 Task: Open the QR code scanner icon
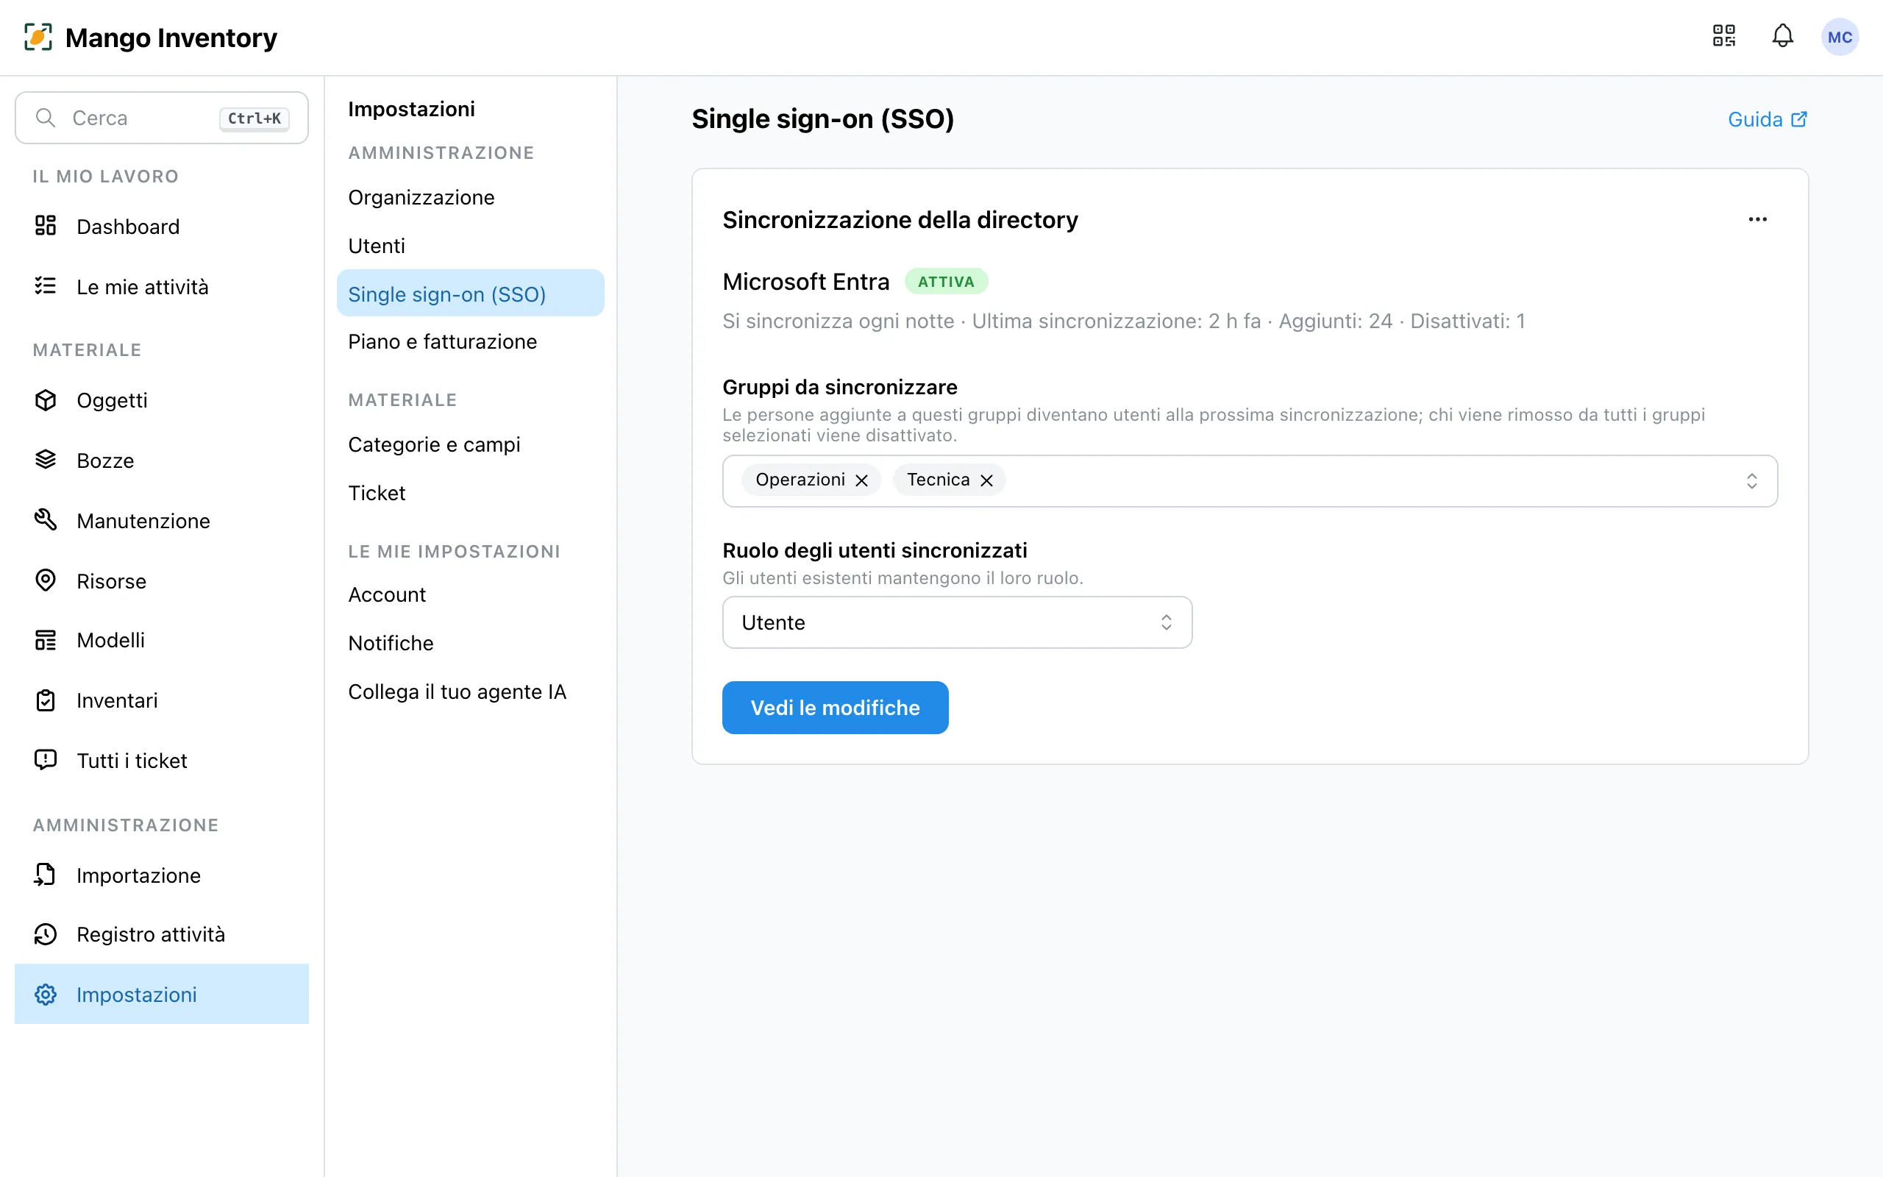click(1723, 36)
